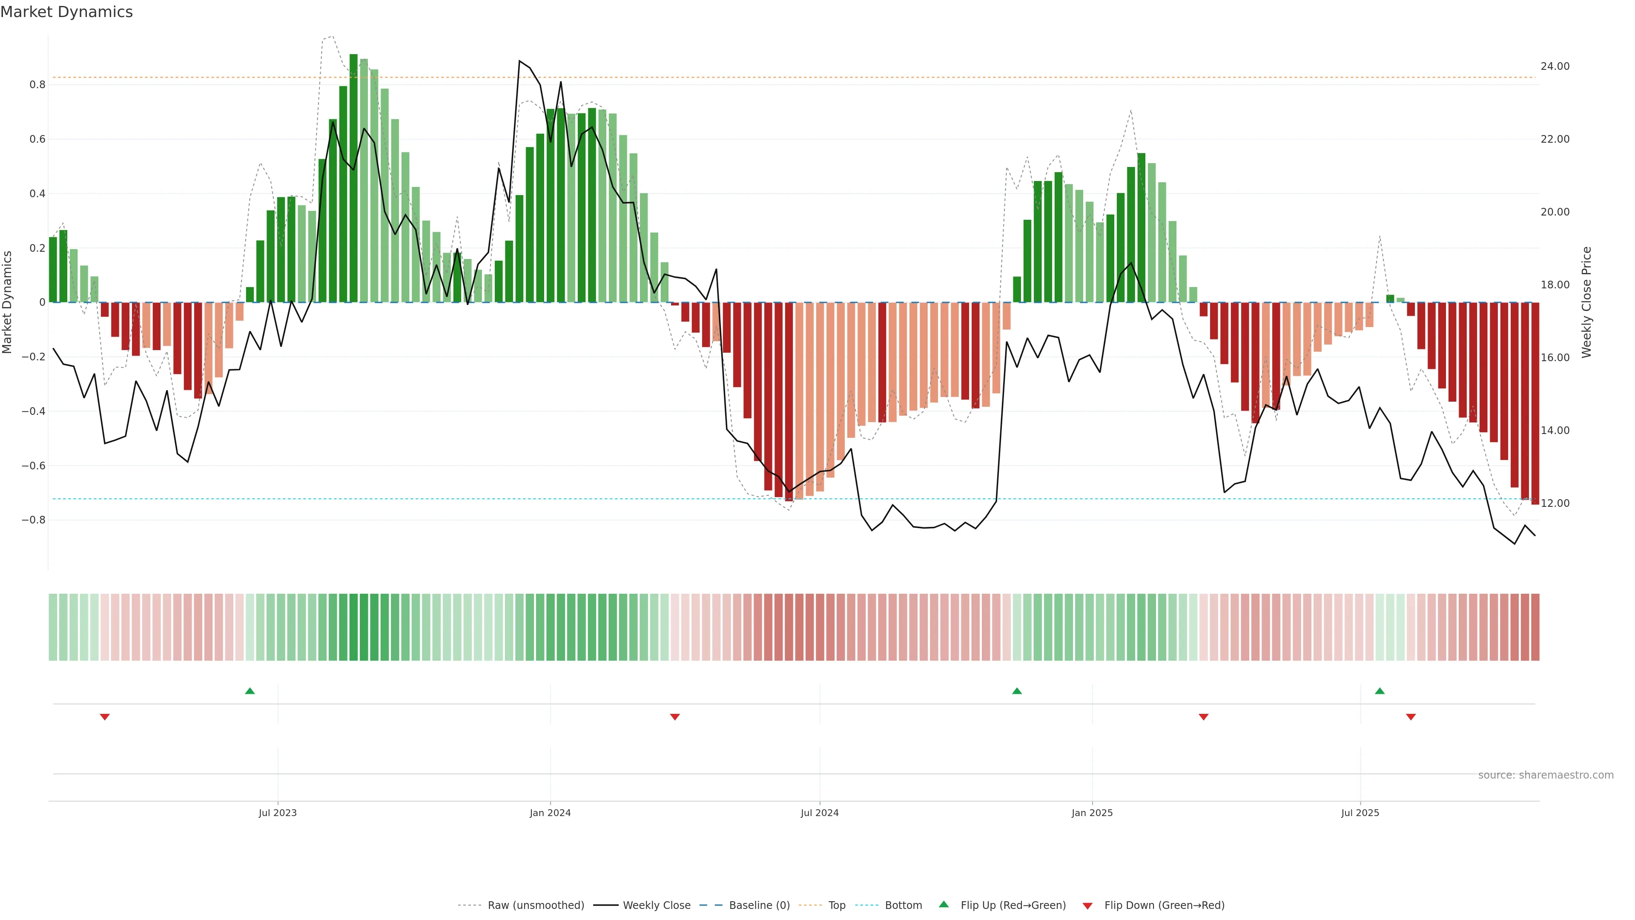
Task: Click the red flip-down triangle between Jan and Jul 2025
Action: tap(1203, 717)
